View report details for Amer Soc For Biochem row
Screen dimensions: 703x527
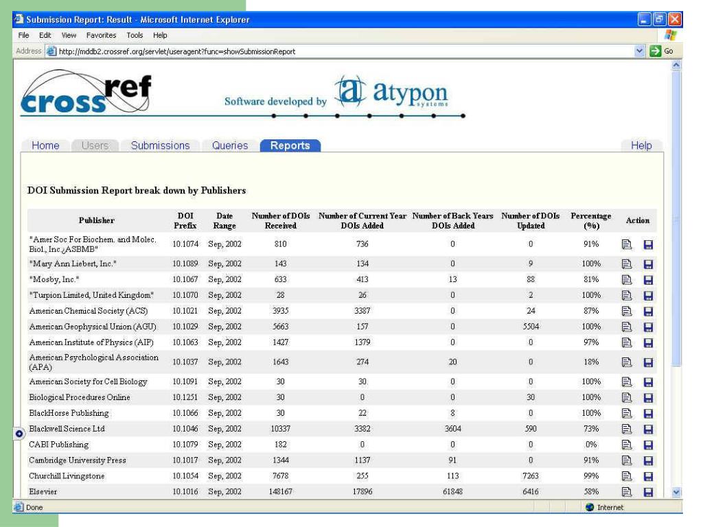(x=626, y=244)
